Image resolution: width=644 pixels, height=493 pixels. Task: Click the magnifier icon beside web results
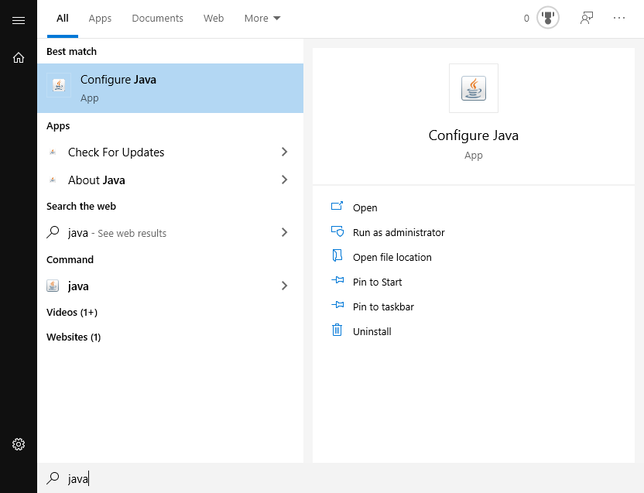click(53, 232)
